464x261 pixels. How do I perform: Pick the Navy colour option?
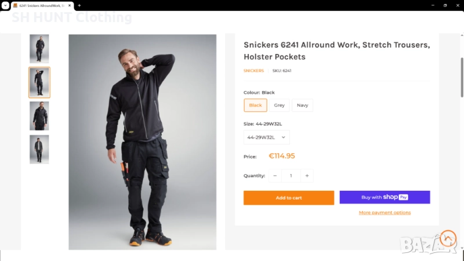302,105
